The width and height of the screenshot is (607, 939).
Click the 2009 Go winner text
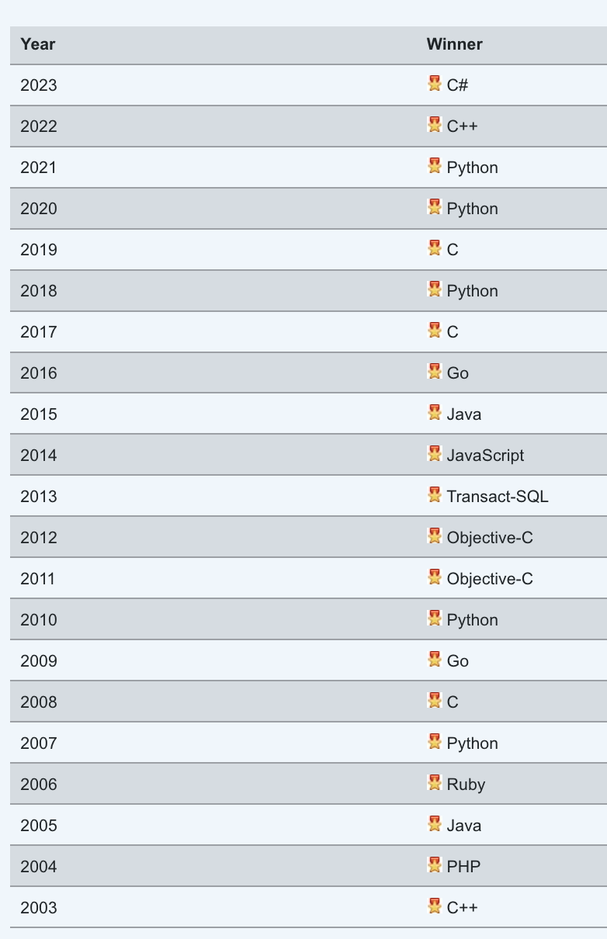coord(458,661)
